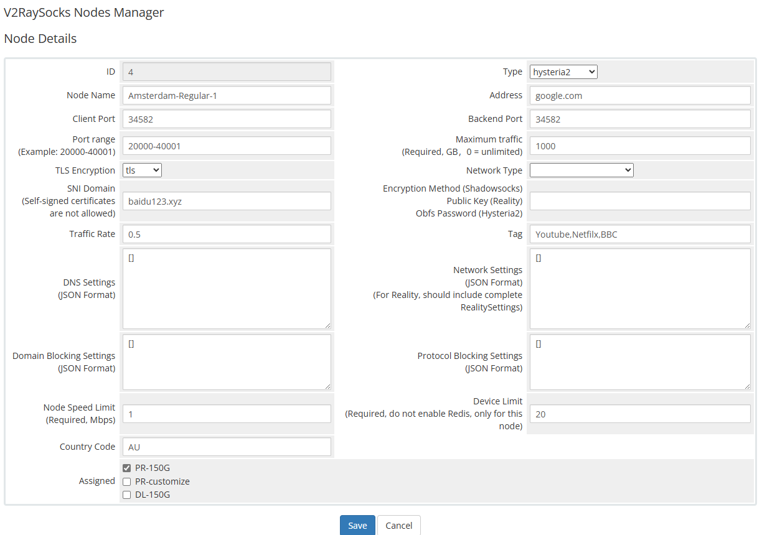The height and width of the screenshot is (535, 762).
Task: Enable the DL-150G checkbox
Action: [x=127, y=495]
